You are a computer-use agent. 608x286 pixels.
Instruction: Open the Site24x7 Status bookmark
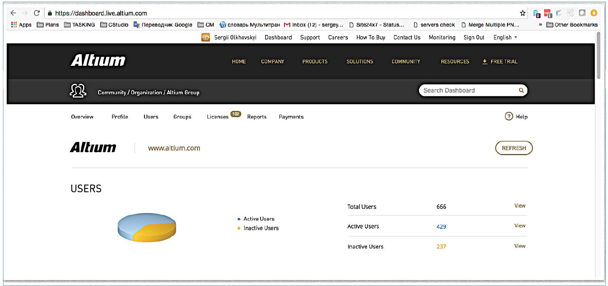(377, 25)
